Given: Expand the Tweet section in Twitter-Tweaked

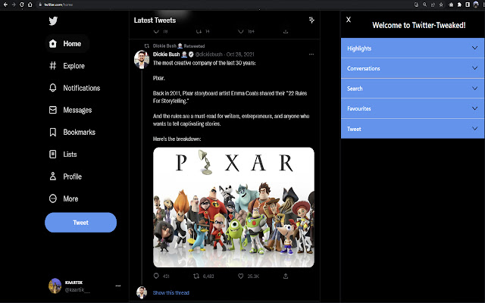Looking at the screenshot, I should (x=412, y=129).
